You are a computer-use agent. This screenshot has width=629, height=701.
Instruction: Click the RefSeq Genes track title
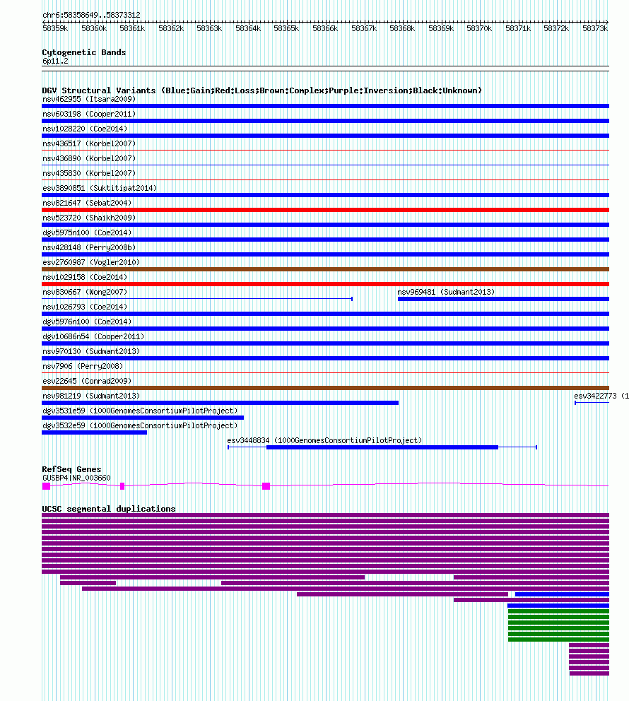coord(71,469)
